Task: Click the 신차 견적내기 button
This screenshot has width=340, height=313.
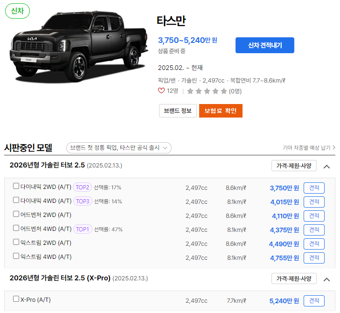Action: (265, 45)
